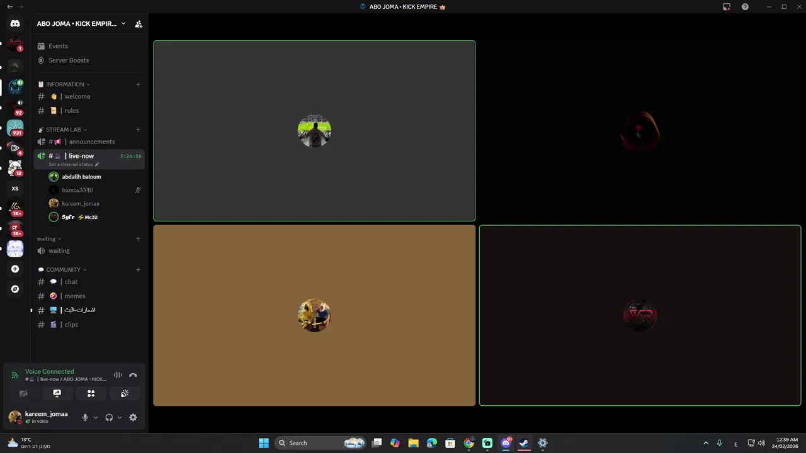This screenshot has width=806, height=453.
Task: Select Syfr in the voice list
Action: 94,217
